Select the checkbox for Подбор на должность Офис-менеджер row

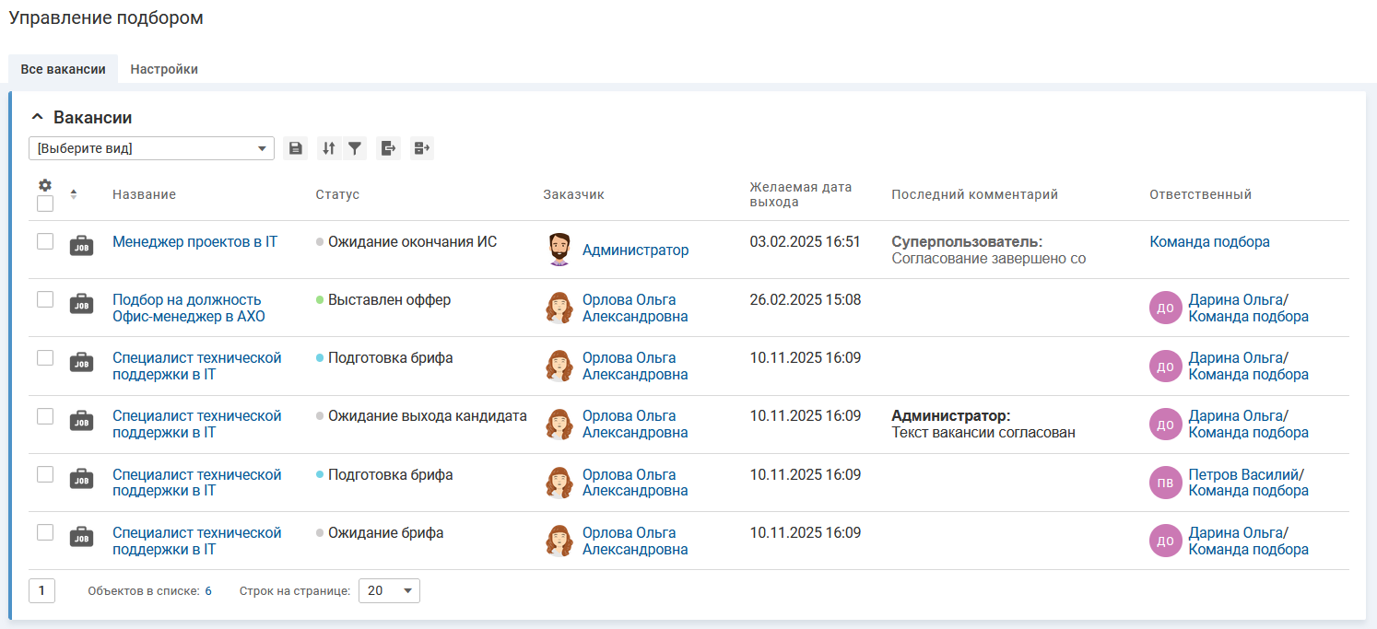point(45,299)
